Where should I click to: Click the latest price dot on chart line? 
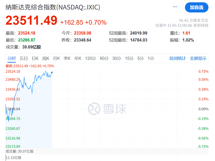(x=52, y=72)
